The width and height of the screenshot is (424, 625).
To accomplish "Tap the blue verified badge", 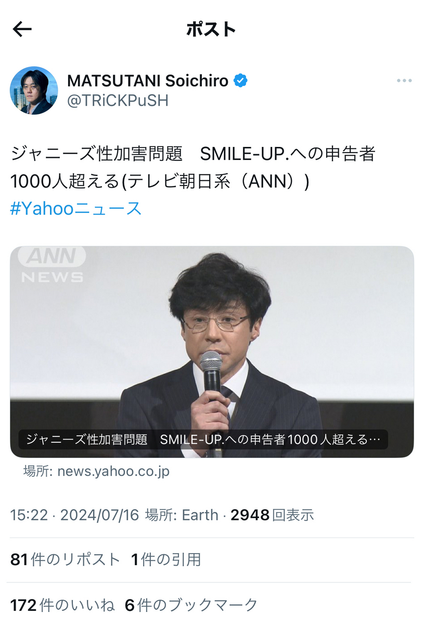I will (x=240, y=81).
